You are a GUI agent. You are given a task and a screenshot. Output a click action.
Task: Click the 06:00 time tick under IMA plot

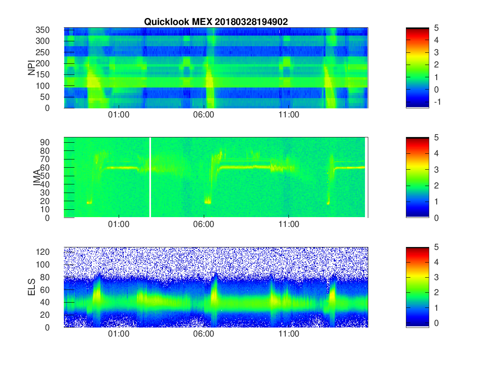(x=204, y=224)
